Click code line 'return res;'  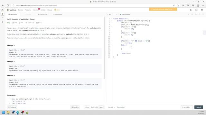click(126, 53)
